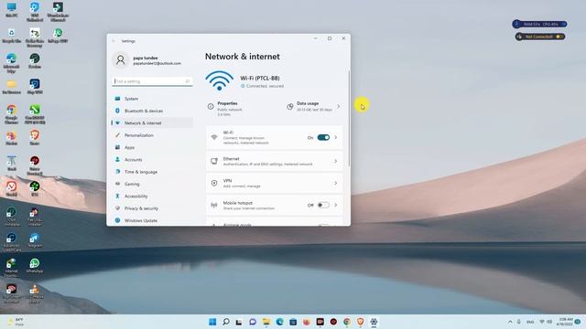Open the Vivaldi desktop shortcut

click(x=12, y=188)
